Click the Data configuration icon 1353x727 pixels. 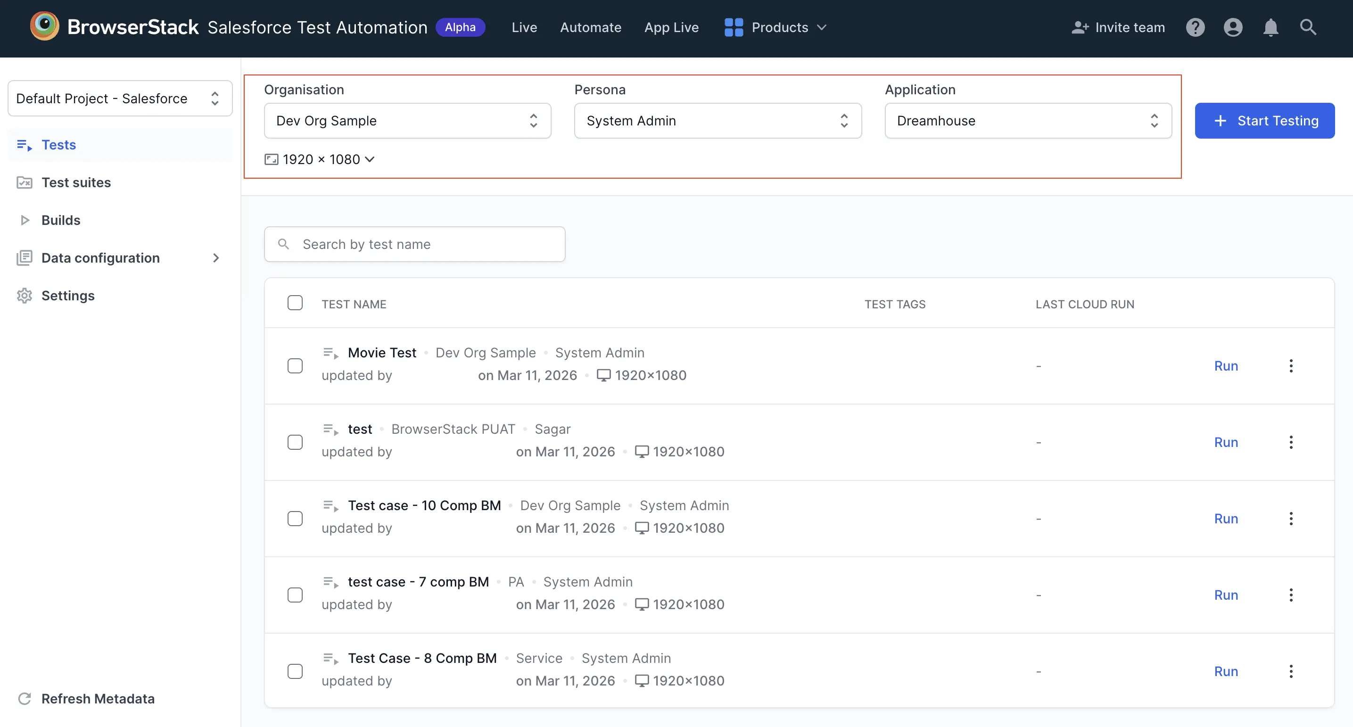pos(25,257)
